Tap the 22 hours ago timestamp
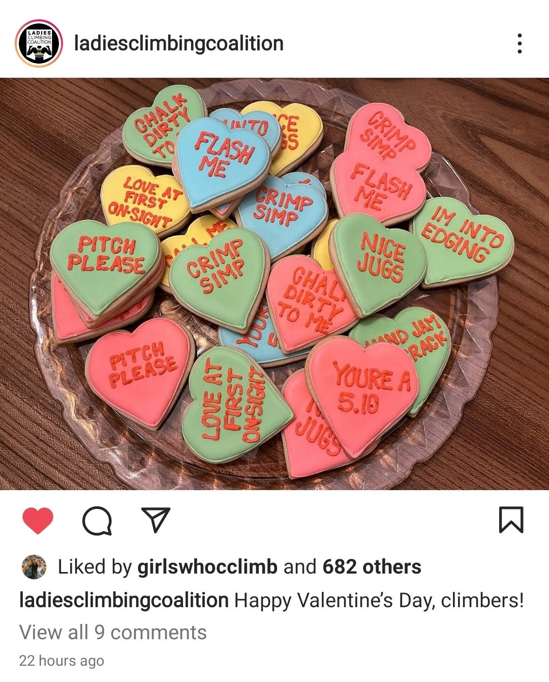 tap(62, 661)
